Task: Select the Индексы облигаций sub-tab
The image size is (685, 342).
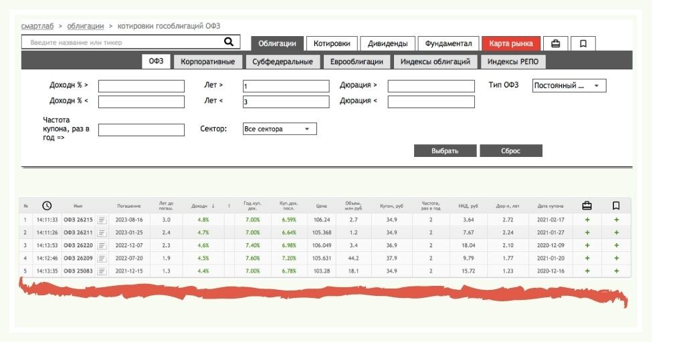Action: pos(435,62)
